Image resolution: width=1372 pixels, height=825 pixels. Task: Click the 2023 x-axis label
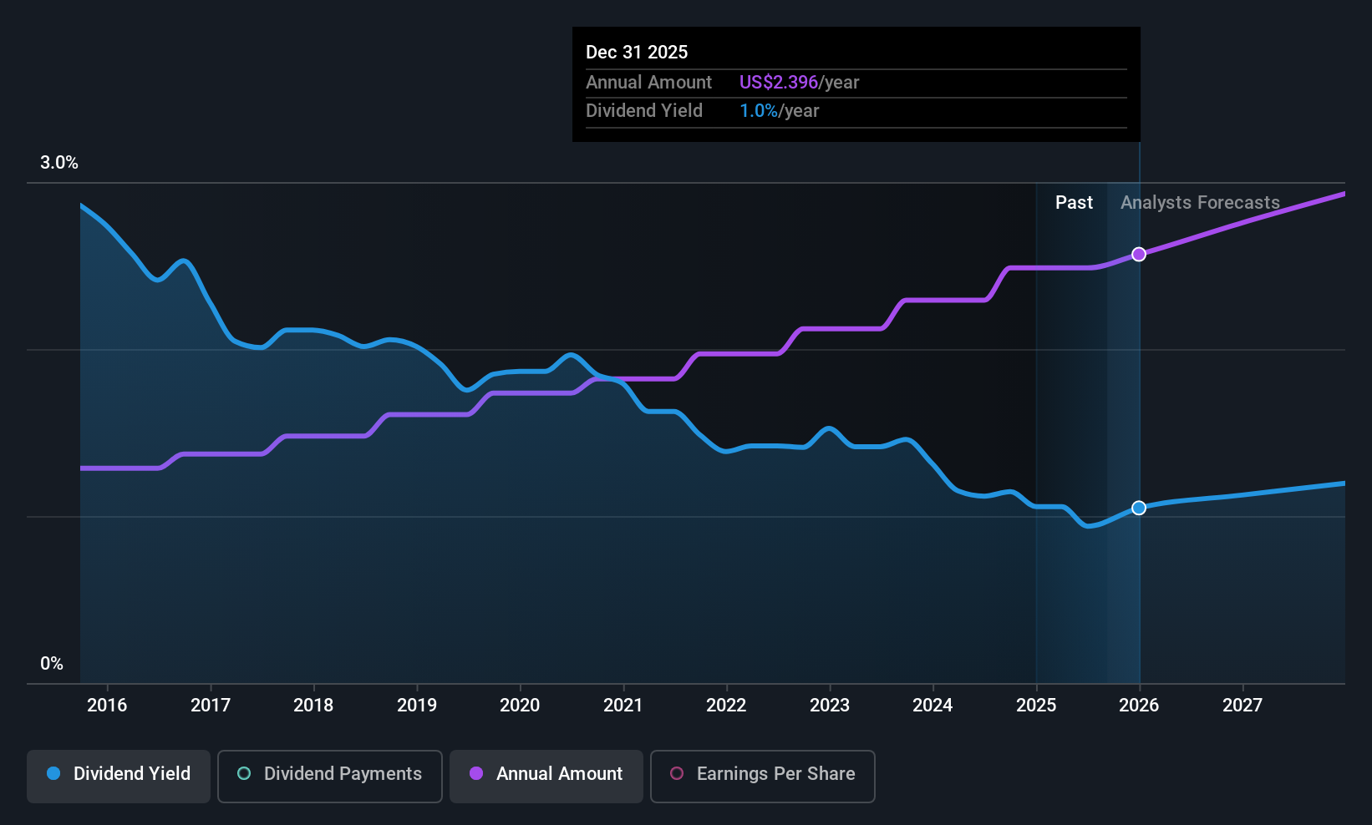[830, 705]
